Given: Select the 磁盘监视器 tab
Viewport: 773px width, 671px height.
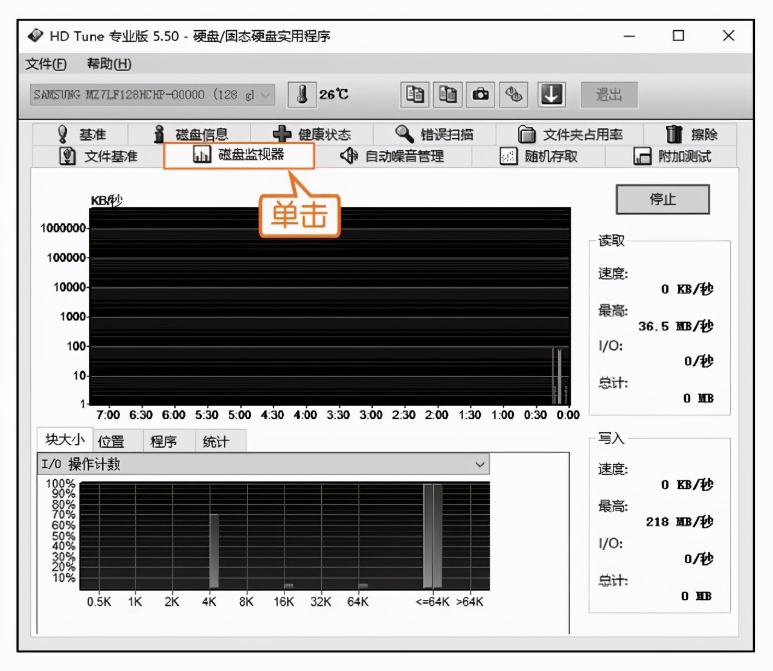Looking at the screenshot, I should 239,155.
